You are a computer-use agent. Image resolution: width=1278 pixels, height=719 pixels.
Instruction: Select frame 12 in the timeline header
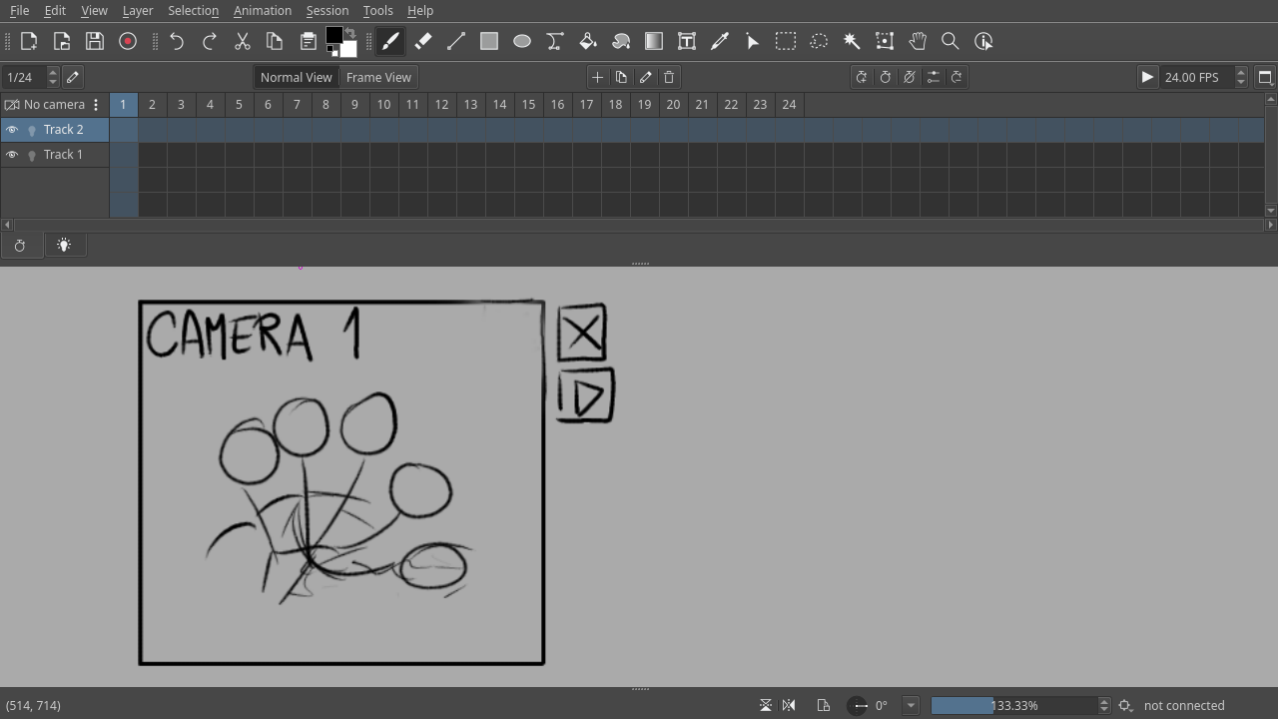[x=441, y=105]
